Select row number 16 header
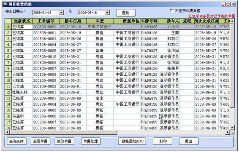 point(8,116)
